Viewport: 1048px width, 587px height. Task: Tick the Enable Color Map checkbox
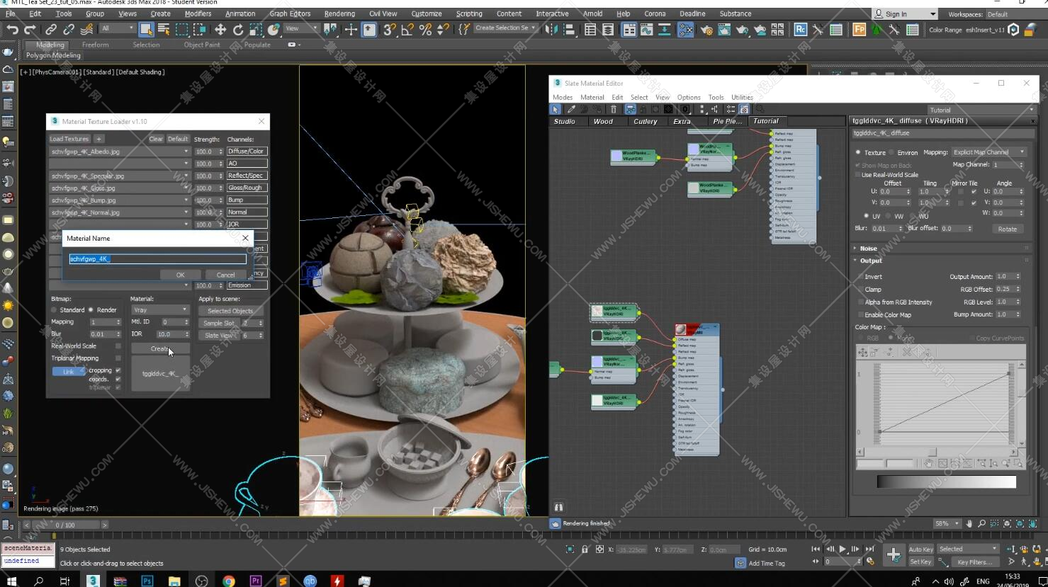pos(860,315)
